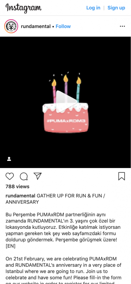The width and height of the screenshot is (131, 284).
Task: Open the rundamental username in the post header
Action: (x=36, y=26)
